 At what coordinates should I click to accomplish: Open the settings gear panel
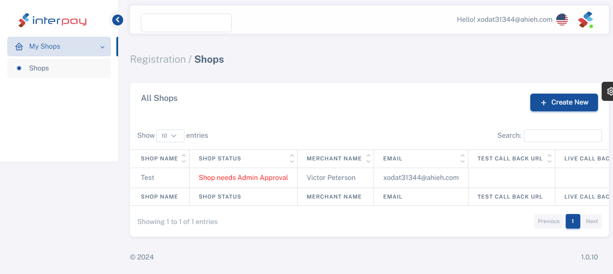[x=609, y=91]
